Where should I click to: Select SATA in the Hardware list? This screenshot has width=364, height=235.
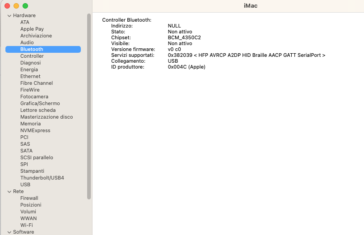tap(26, 151)
